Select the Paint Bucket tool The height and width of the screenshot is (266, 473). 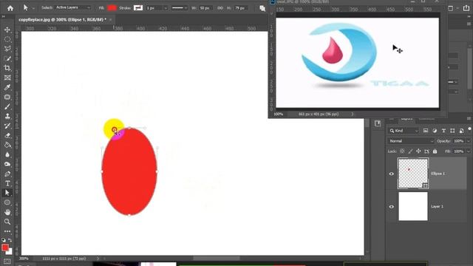[7, 145]
